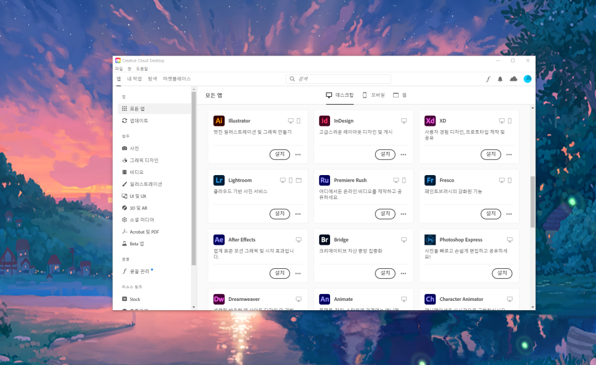Click the app list vertical scrollbar

pyautogui.click(x=532, y=202)
